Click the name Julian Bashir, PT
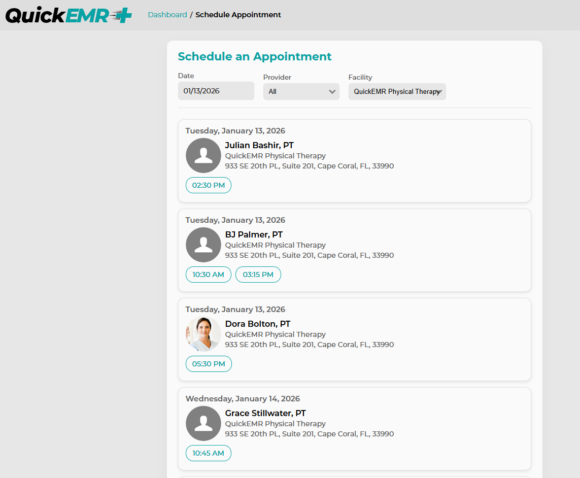580x478 pixels. [x=259, y=146]
